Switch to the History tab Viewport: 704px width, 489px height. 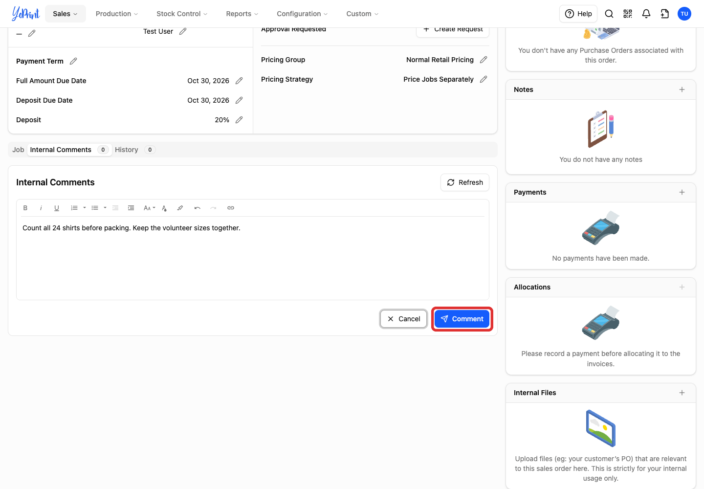(x=134, y=150)
